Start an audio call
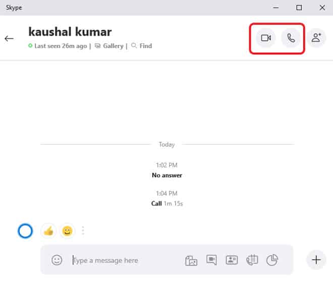 pyautogui.click(x=291, y=38)
